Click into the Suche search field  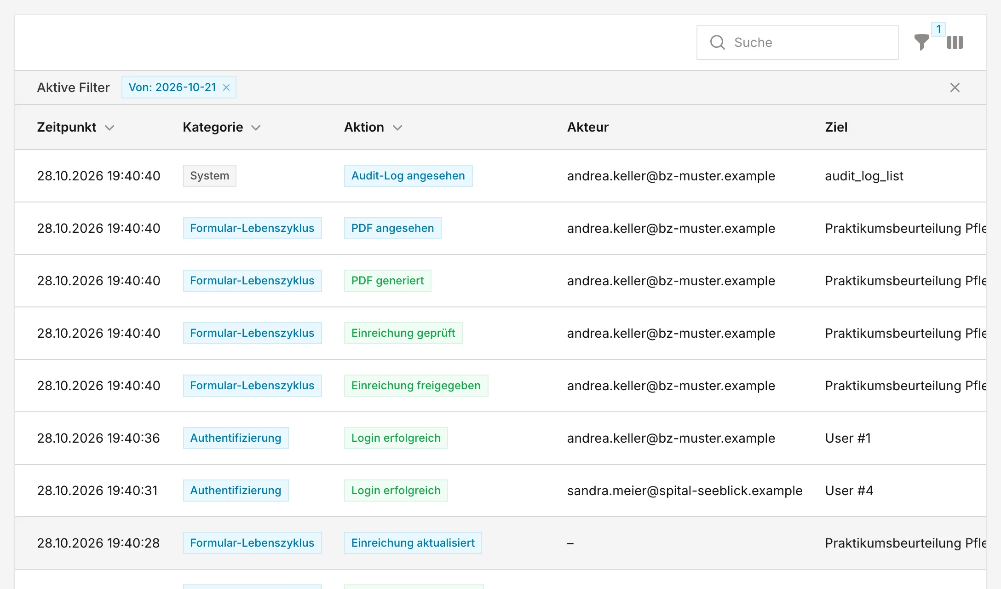point(798,42)
